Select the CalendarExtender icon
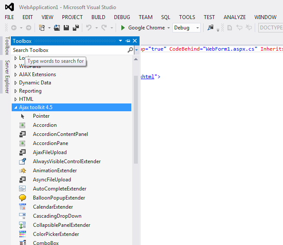 pos(23,207)
